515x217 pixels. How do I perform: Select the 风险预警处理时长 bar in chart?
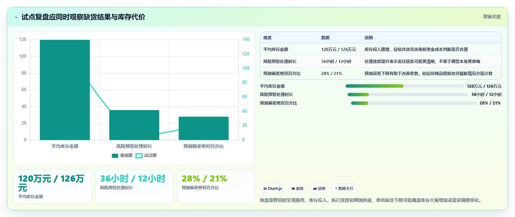coord(134,125)
